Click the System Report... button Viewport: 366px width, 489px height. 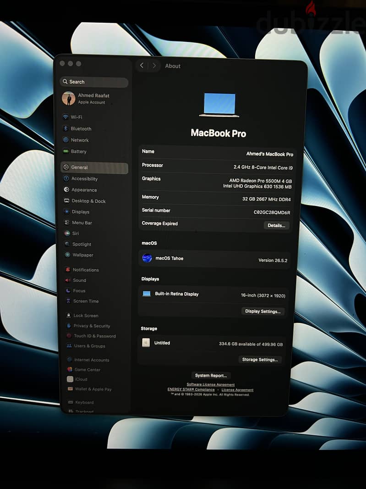211,376
